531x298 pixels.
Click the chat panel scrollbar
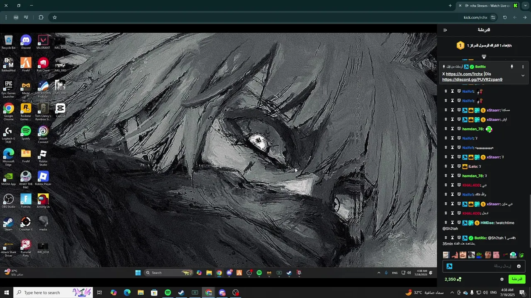pos(529,221)
